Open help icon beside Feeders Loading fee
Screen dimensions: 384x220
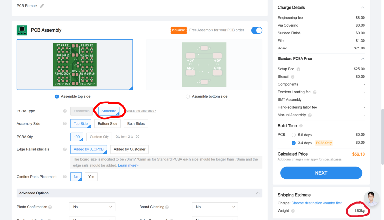[x=315, y=92]
